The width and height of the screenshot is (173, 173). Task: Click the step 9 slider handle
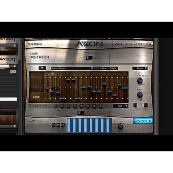tap(89, 86)
